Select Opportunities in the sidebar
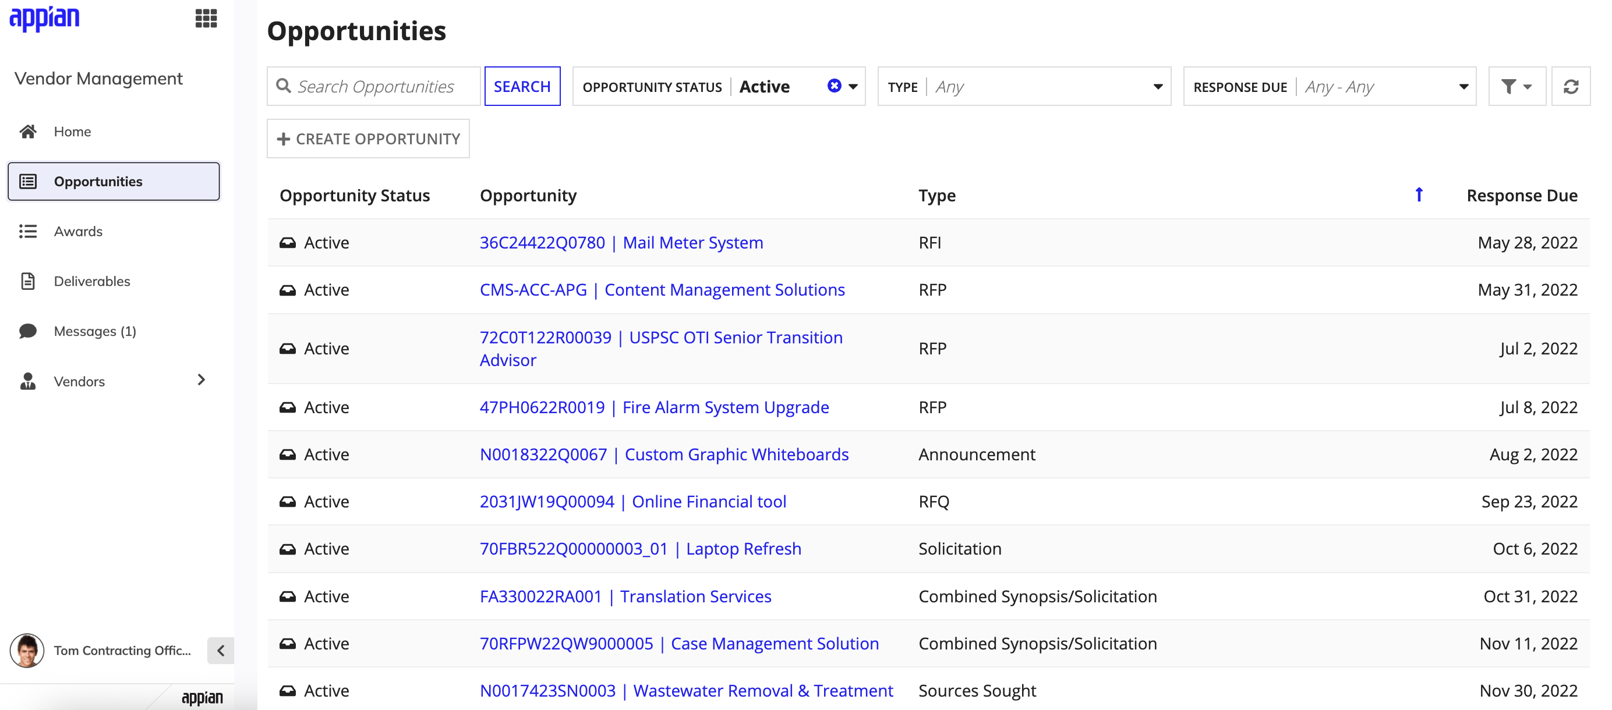This screenshot has height=710, width=1612. pos(113,182)
